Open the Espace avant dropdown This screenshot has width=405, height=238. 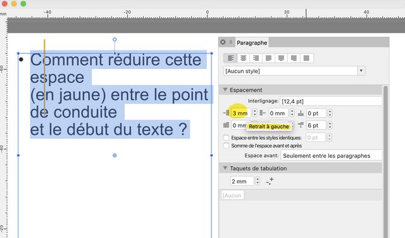(x=332, y=156)
